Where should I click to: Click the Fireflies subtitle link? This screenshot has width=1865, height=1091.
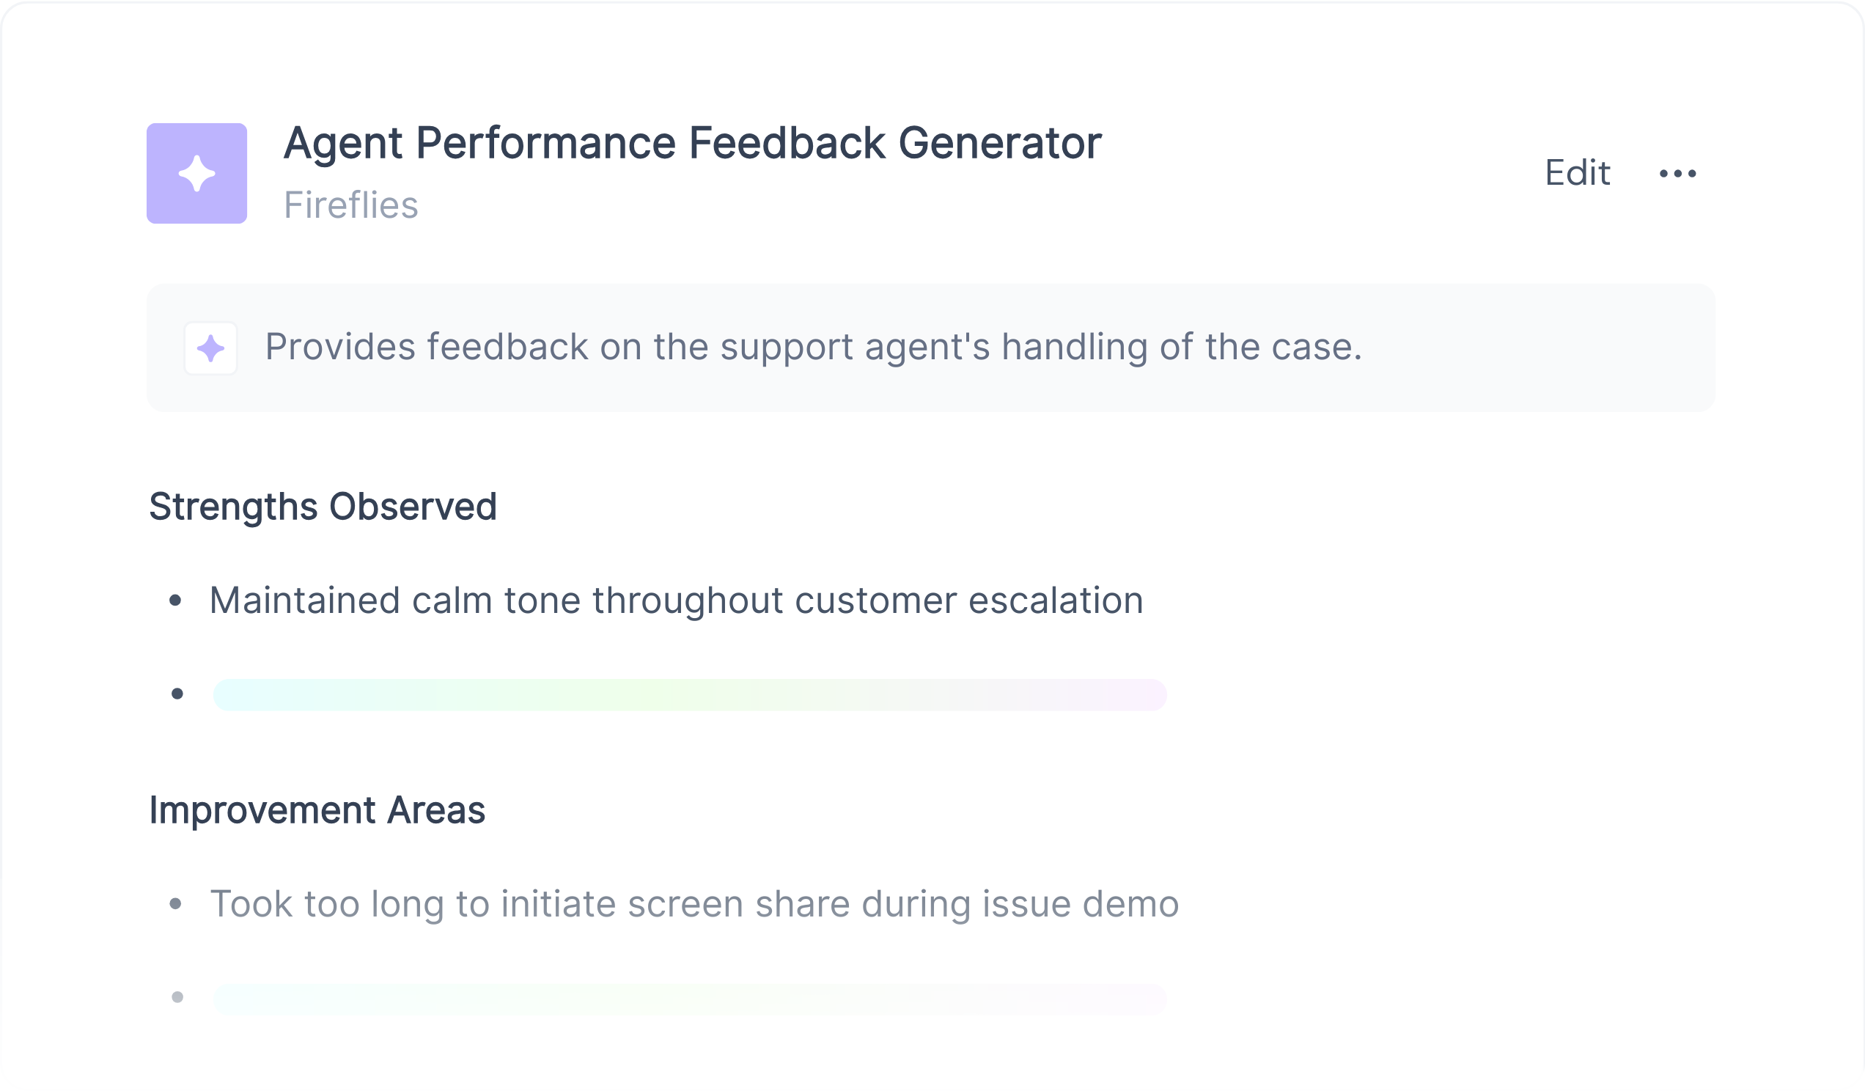click(x=351, y=205)
